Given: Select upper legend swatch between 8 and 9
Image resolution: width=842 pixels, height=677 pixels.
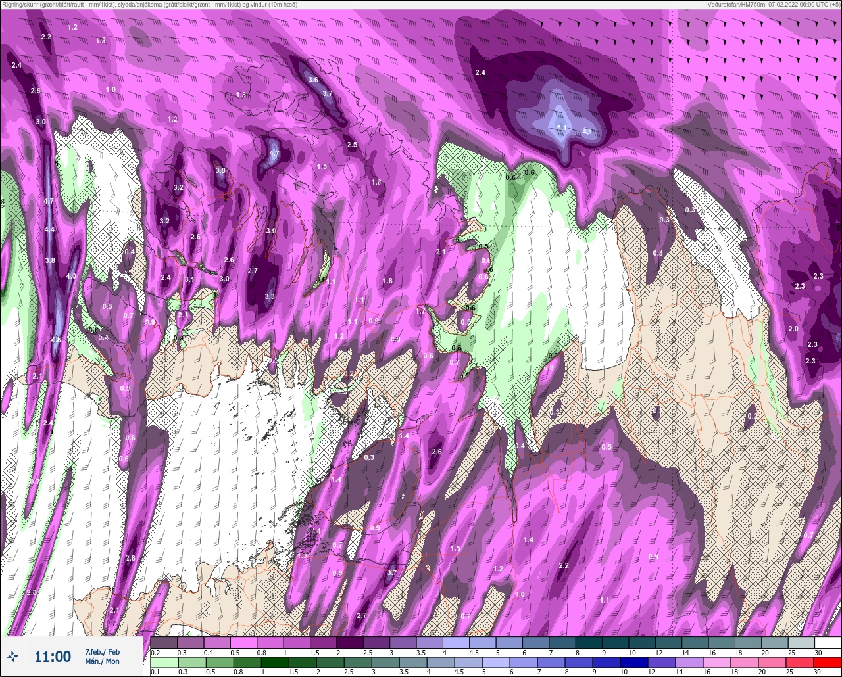Looking at the screenshot, I should (589, 642).
